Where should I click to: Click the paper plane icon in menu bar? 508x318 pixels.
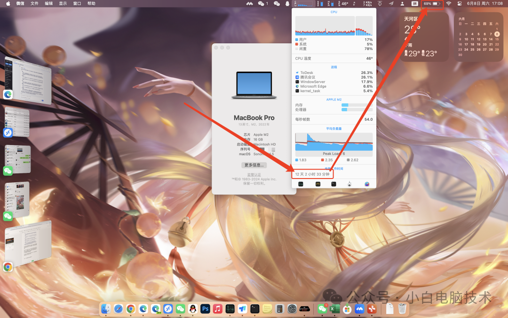(391, 4)
